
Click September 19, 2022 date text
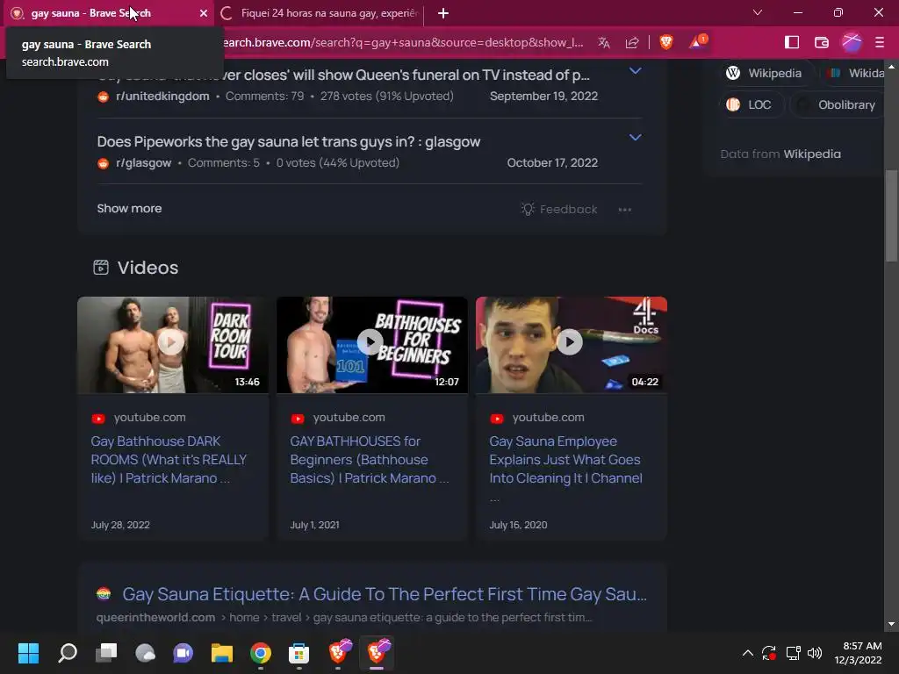tap(543, 97)
